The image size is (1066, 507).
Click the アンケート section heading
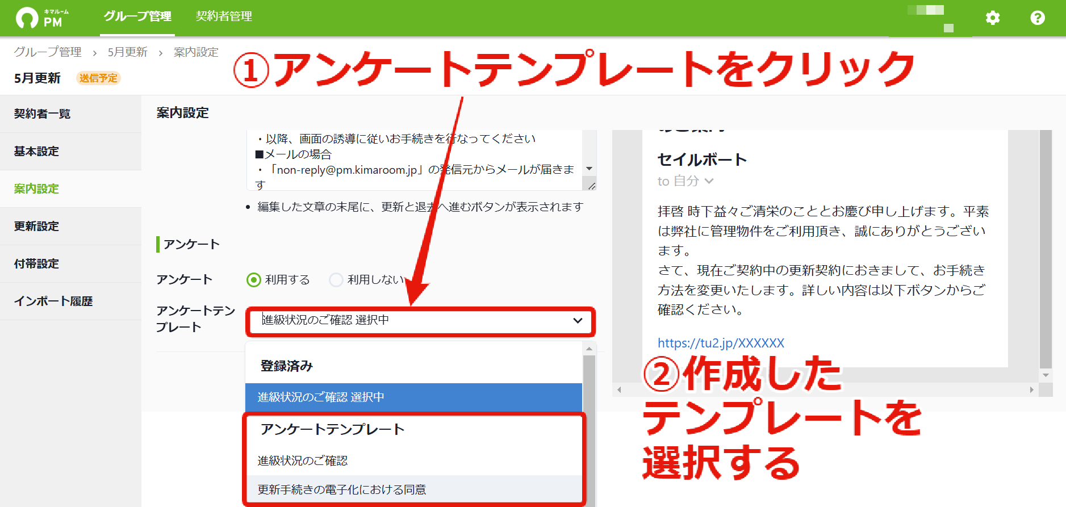[191, 244]
